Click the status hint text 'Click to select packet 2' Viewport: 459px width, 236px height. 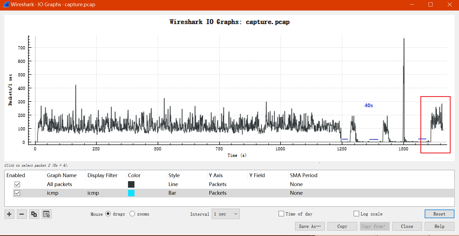(36, 165)
